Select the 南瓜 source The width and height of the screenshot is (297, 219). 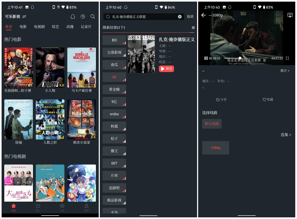click(114, 65)
